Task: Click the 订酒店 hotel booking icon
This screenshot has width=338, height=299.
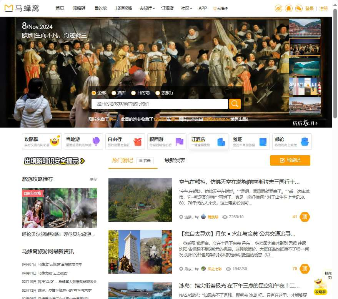Action: (x=208, y=141)
